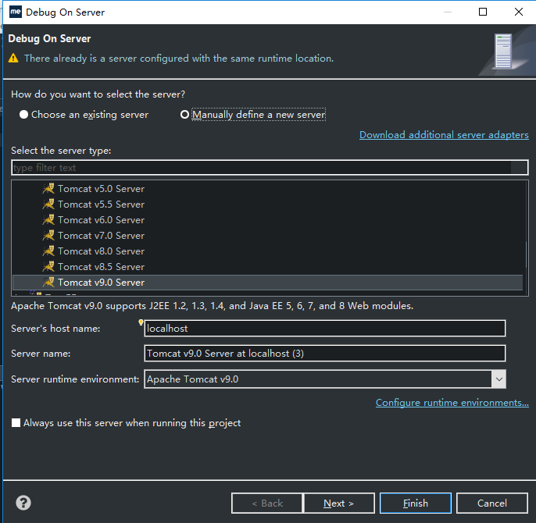Click the lightbulb hint by host name

point(141,322)
